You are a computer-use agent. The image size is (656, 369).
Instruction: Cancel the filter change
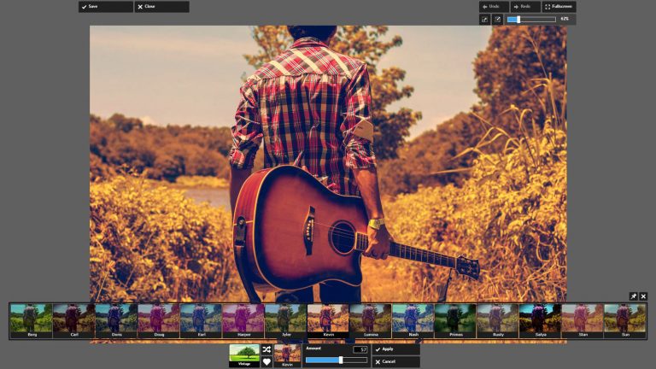click(395, 362)
